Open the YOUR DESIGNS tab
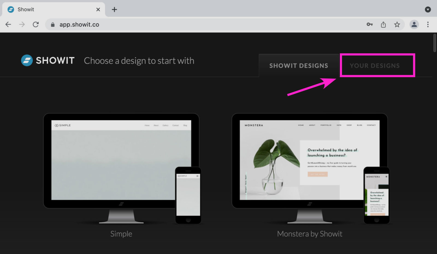Viewport: 437px width, 254px height. 375,65
